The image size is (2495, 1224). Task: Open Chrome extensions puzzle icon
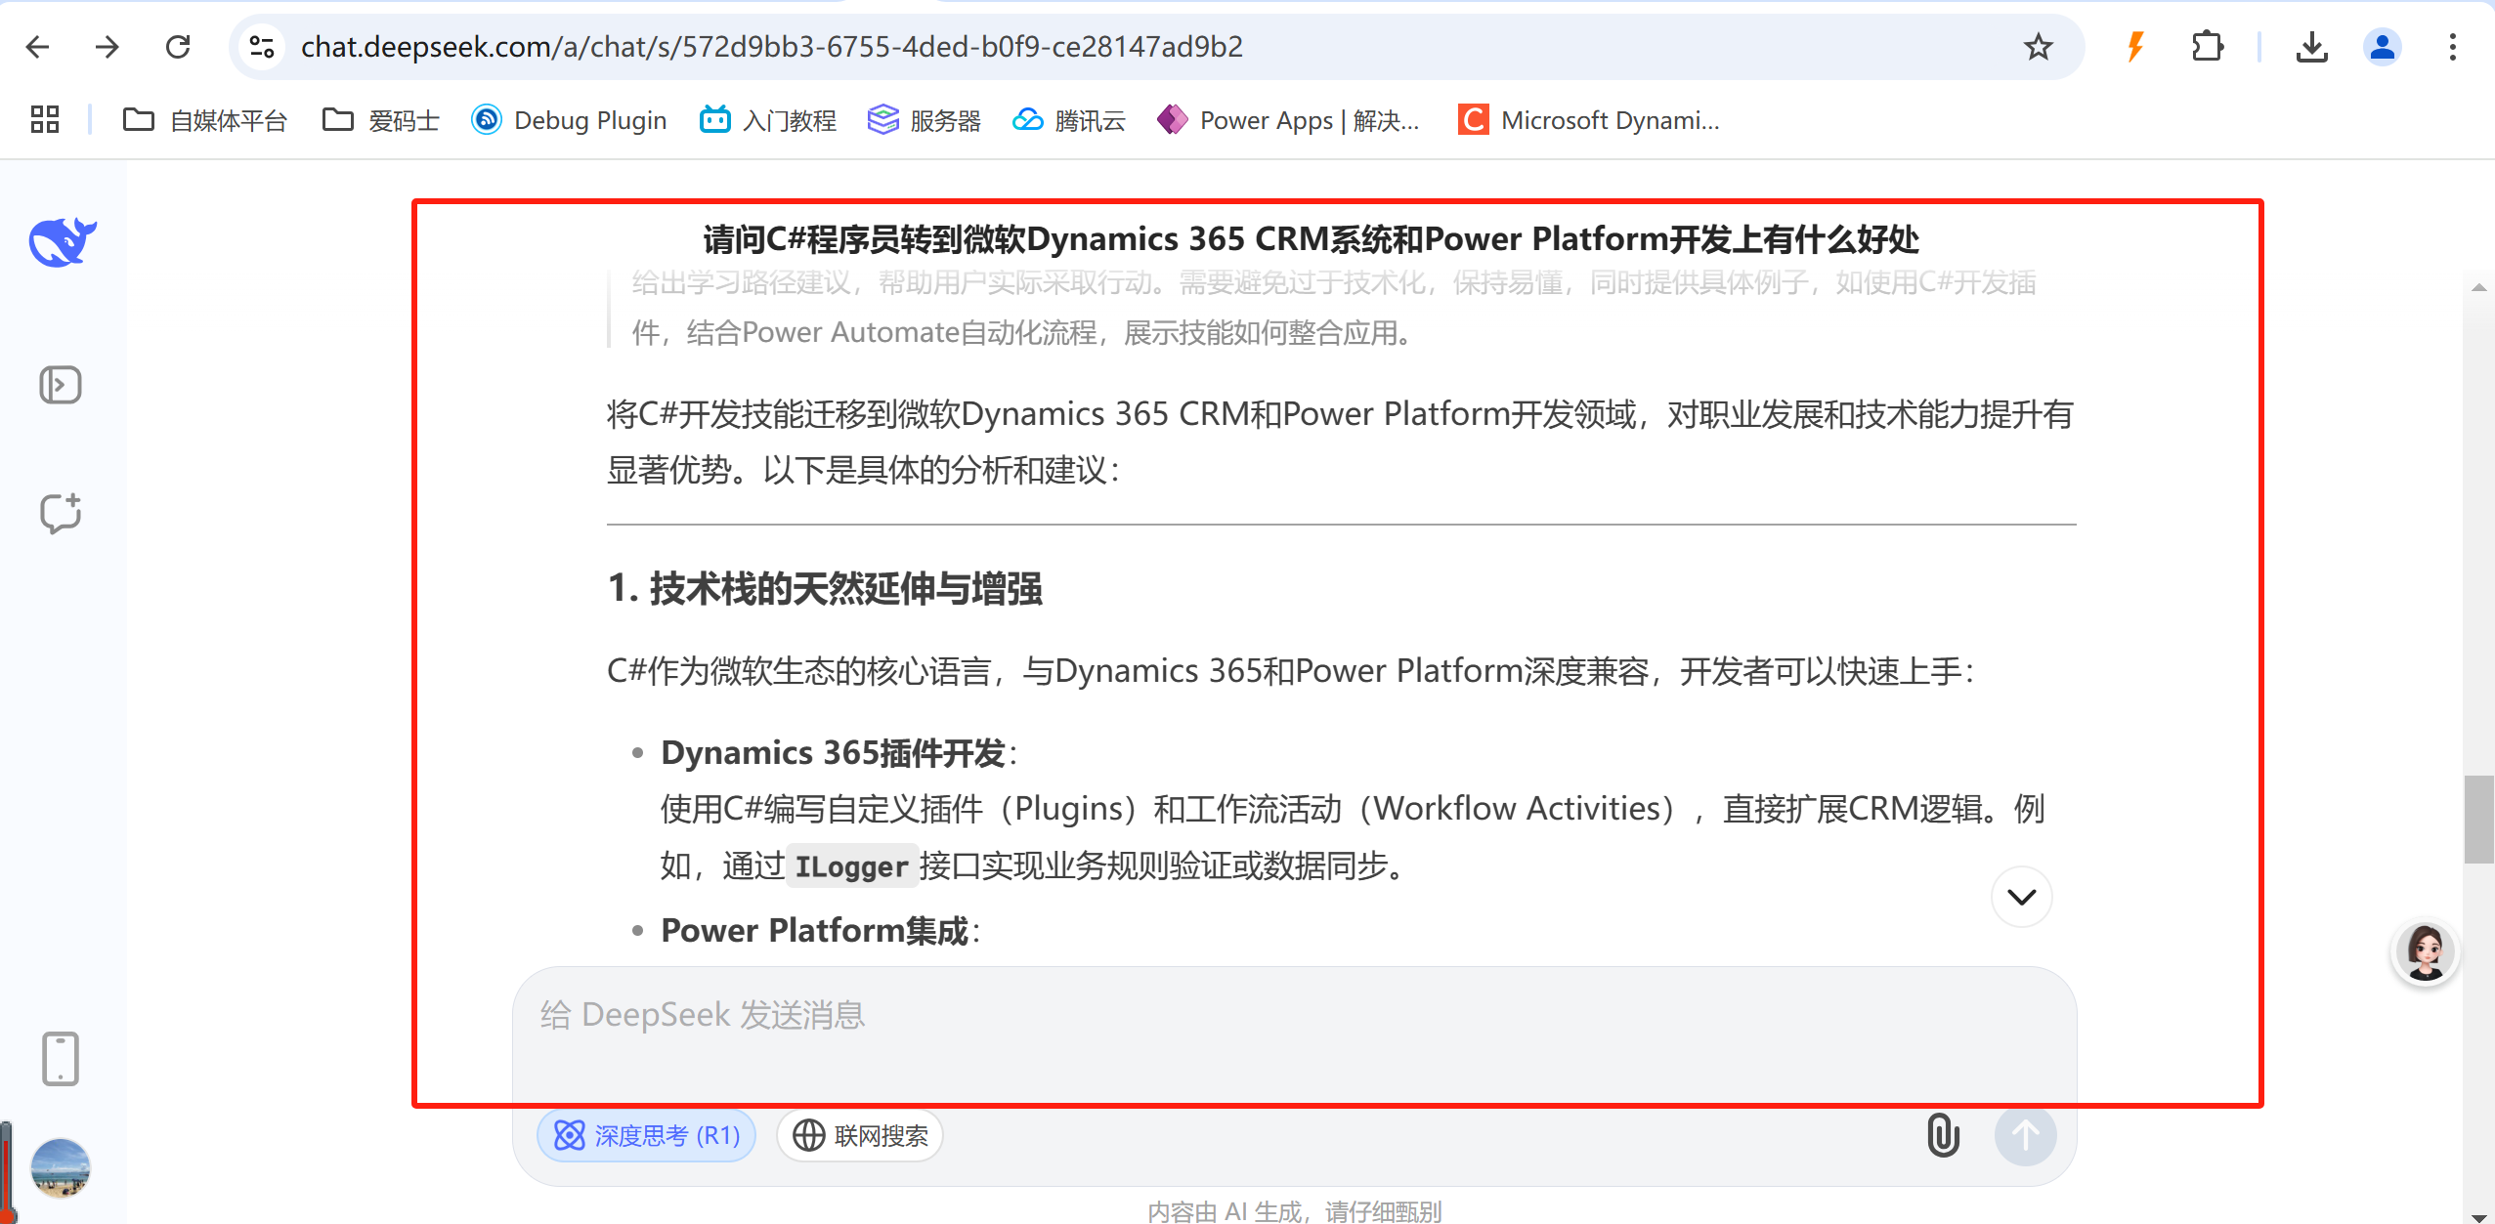click(x=2207, y=47)
